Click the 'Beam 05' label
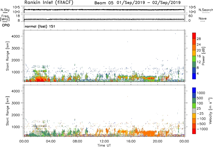 point(104,3)
